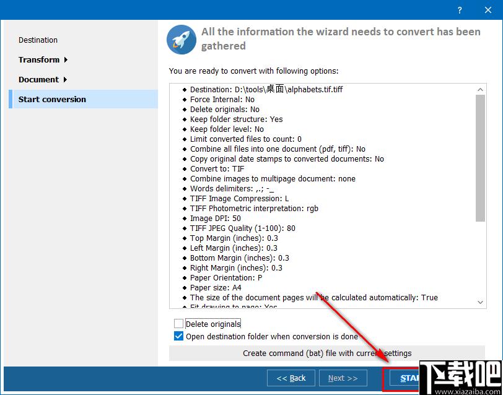Enable the Delete originals checkbox
The width and height of the screenshot is (503, 395).
(178, 324)
